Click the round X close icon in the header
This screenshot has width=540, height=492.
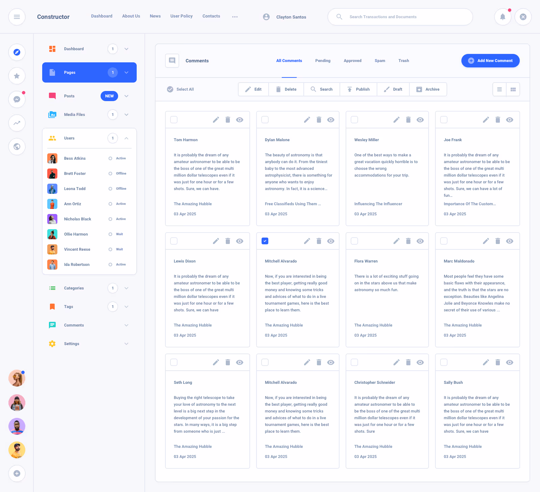523,17
